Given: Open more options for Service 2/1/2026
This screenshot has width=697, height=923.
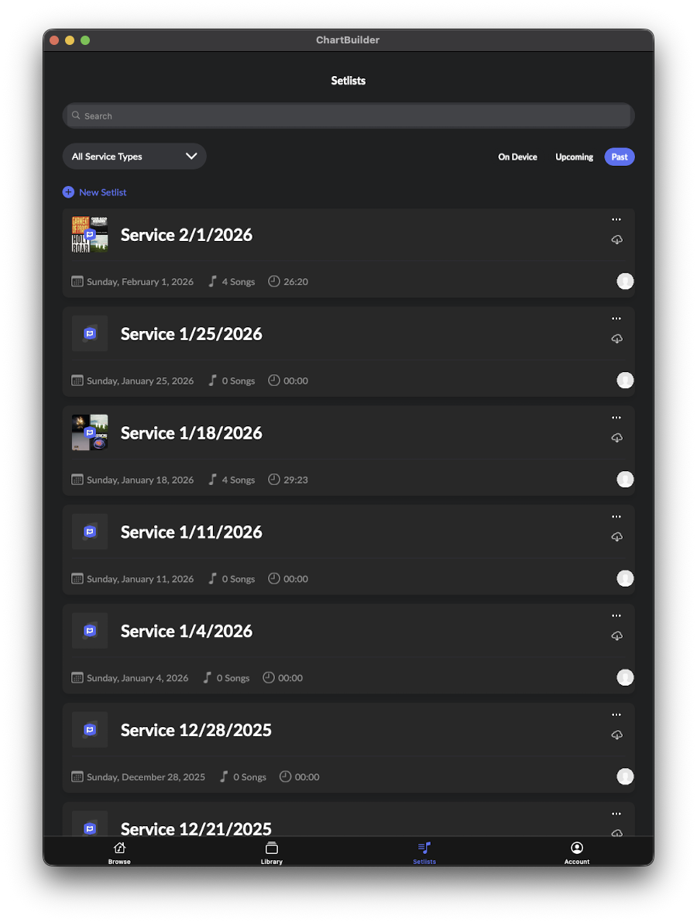Looking at the screenshot, I should tap(616, 219).
